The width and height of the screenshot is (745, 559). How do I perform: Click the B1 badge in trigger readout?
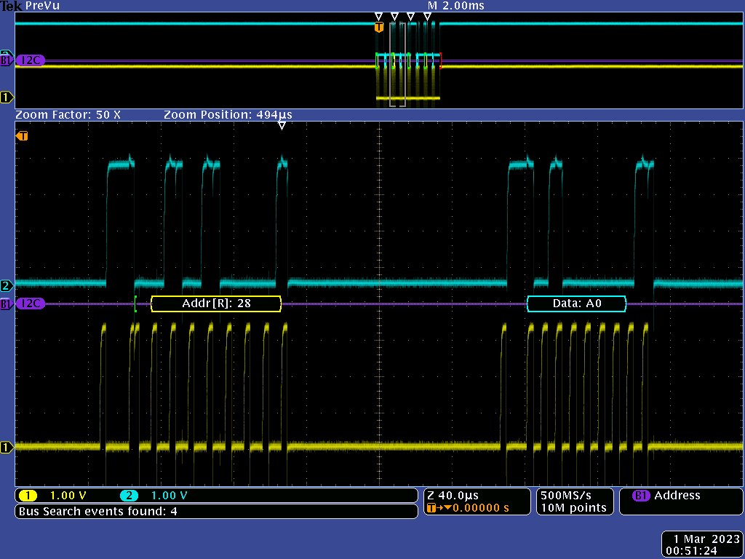coord(641,496)
